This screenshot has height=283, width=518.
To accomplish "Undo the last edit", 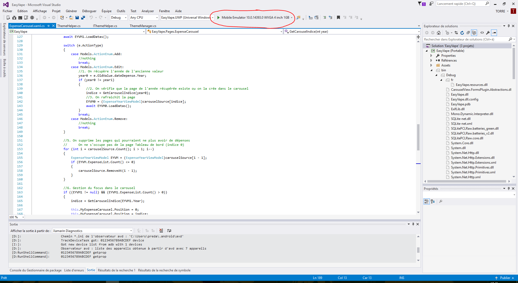I will 91,18.
